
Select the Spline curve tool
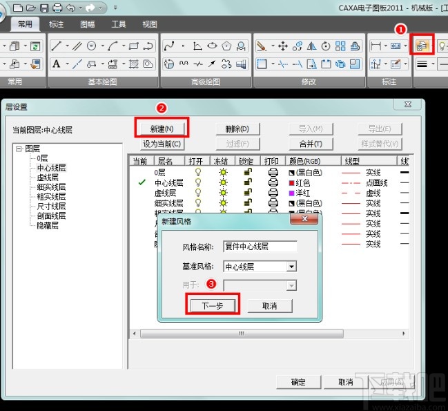coord(169,46)
